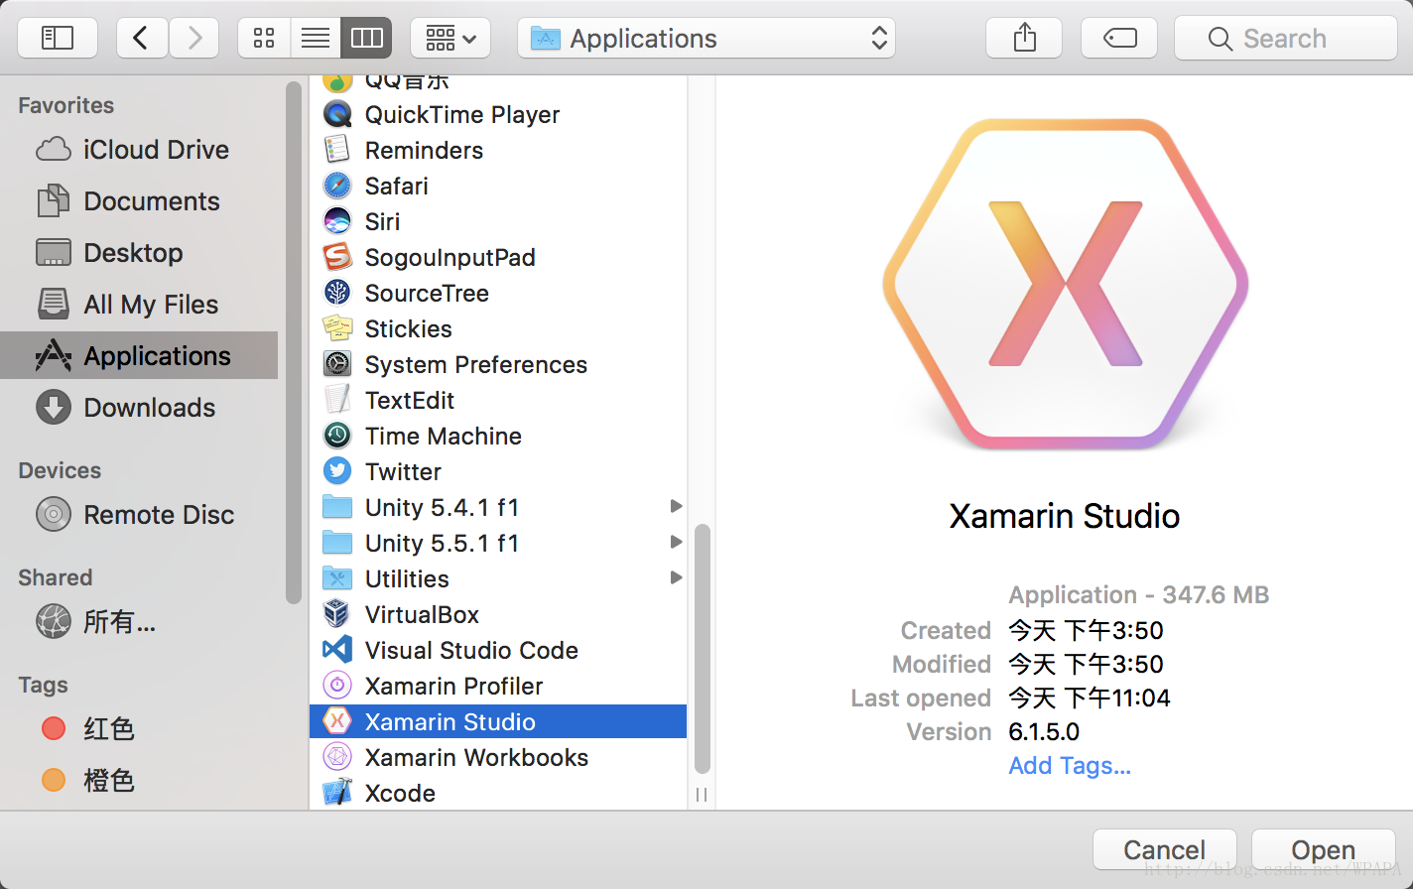Viewport: 1413px width, 889px height.
Task: Click the Visual Studio Code icon
Action: point(337,650)
